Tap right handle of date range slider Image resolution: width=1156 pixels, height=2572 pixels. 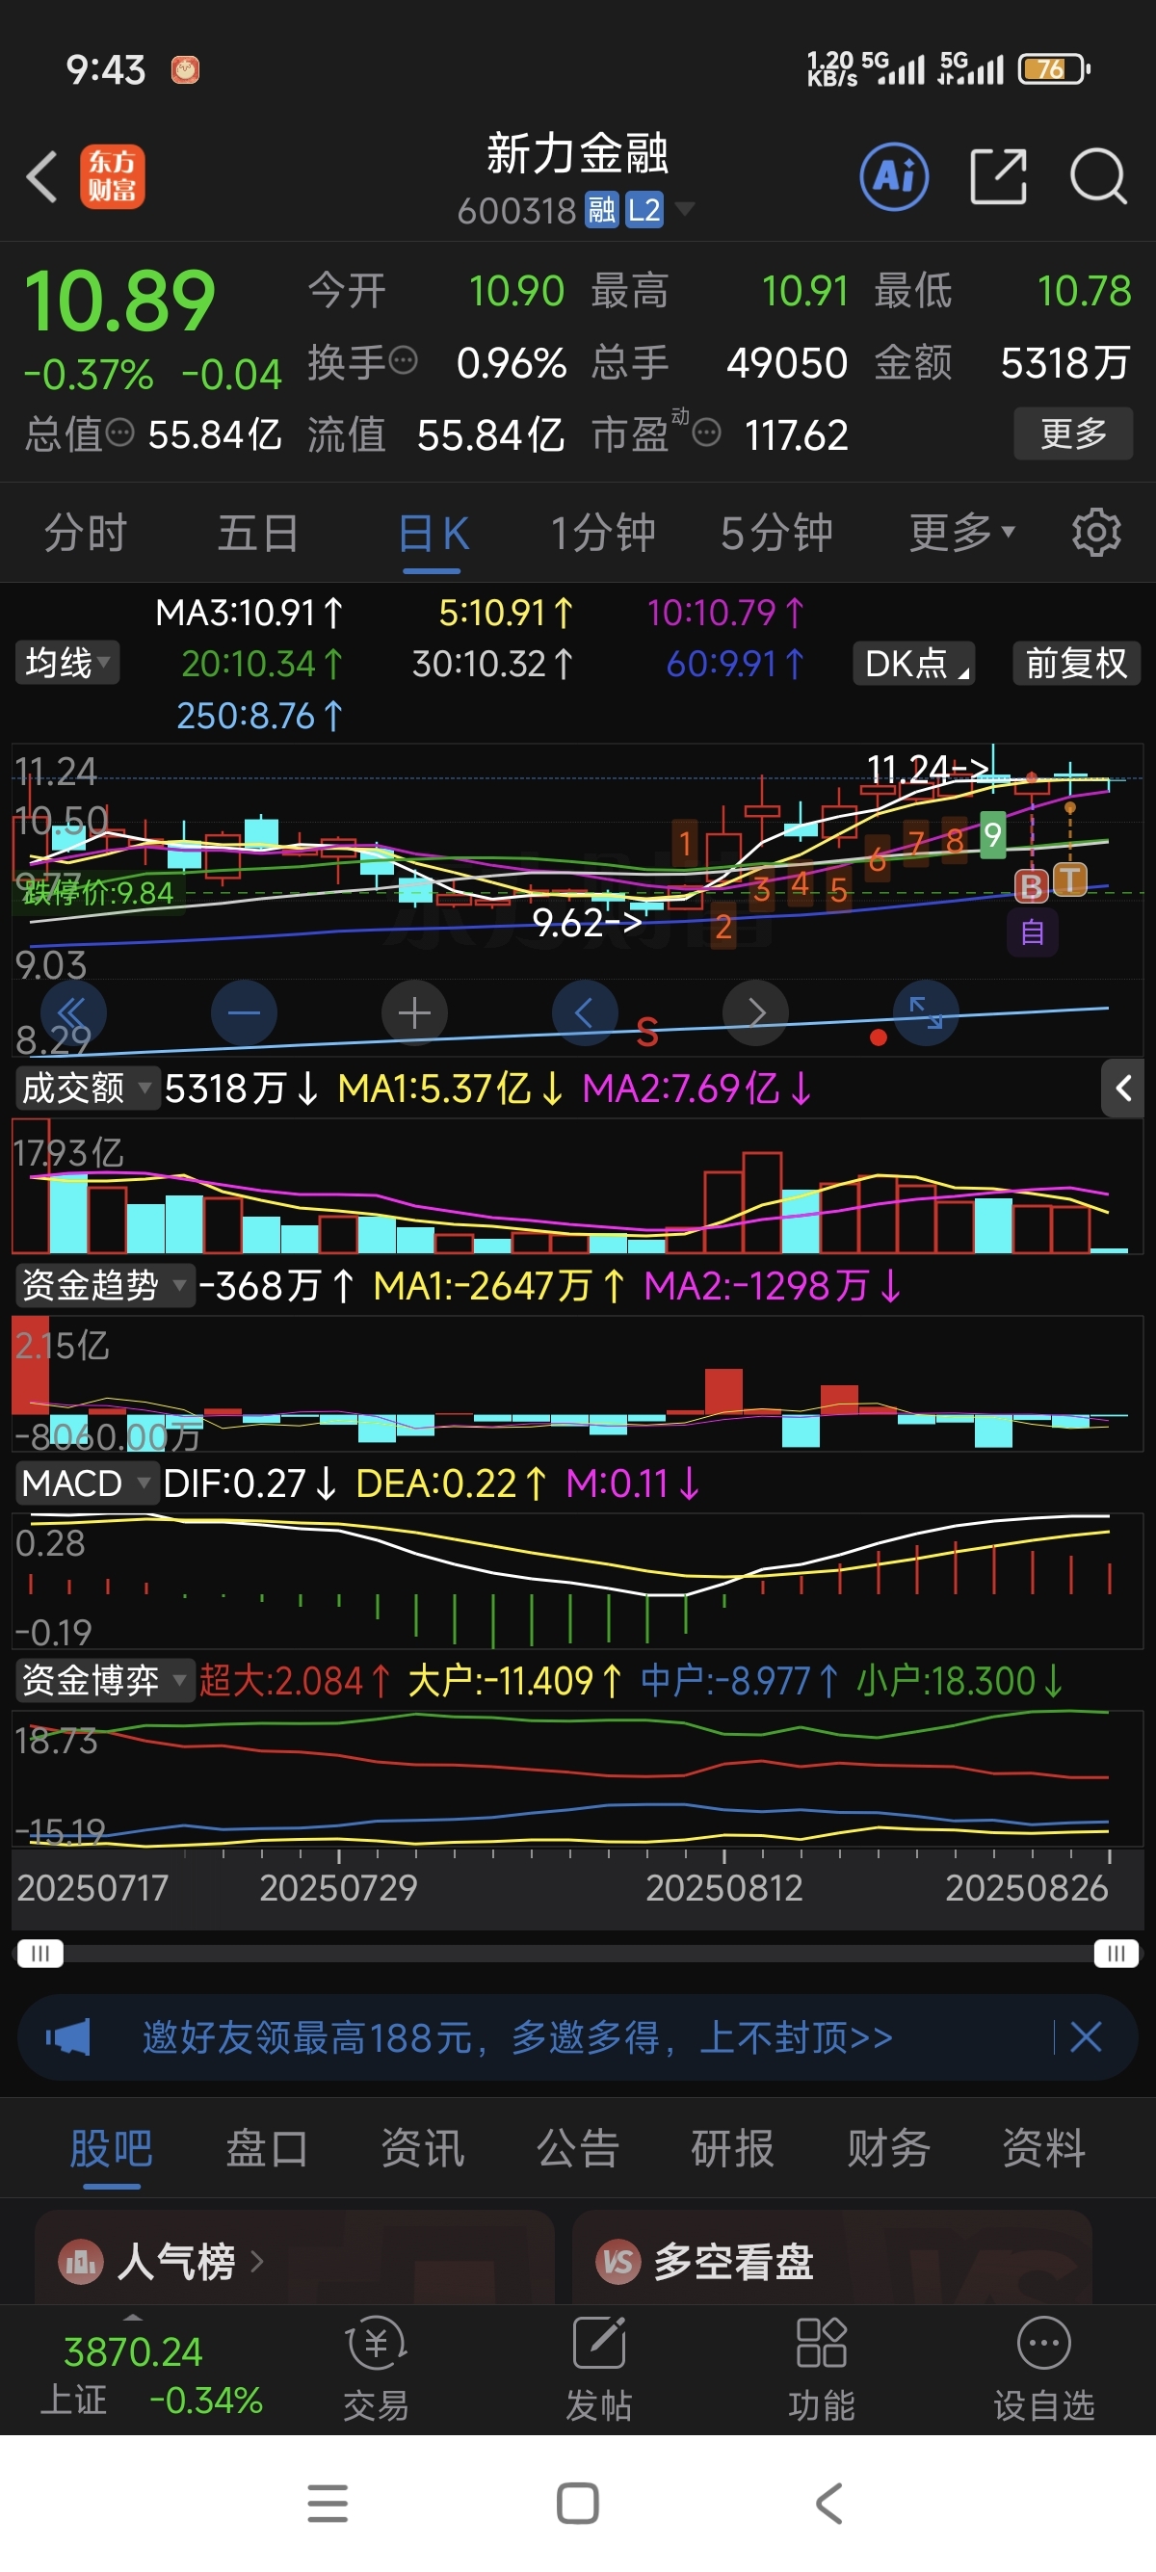tap(1117, 1952)
